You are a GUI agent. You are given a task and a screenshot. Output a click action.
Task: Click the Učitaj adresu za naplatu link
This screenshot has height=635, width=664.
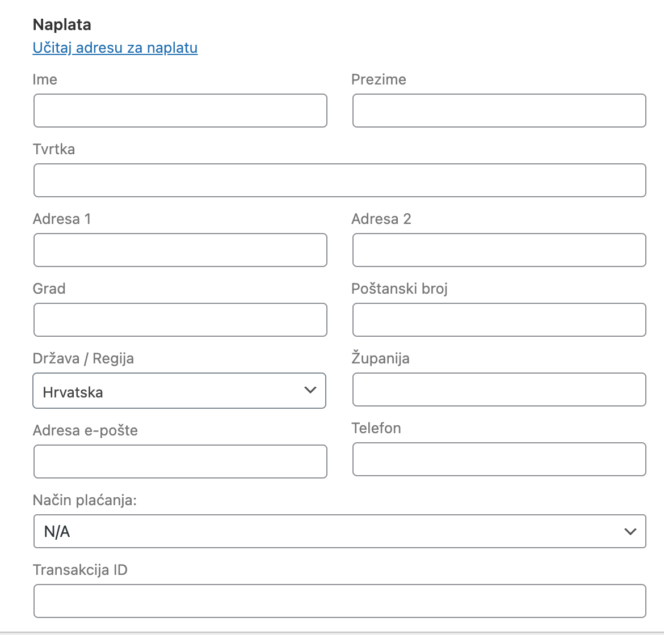[x=115, y=48]
